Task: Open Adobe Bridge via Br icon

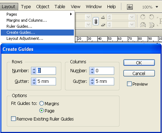Action: point(130,7)
